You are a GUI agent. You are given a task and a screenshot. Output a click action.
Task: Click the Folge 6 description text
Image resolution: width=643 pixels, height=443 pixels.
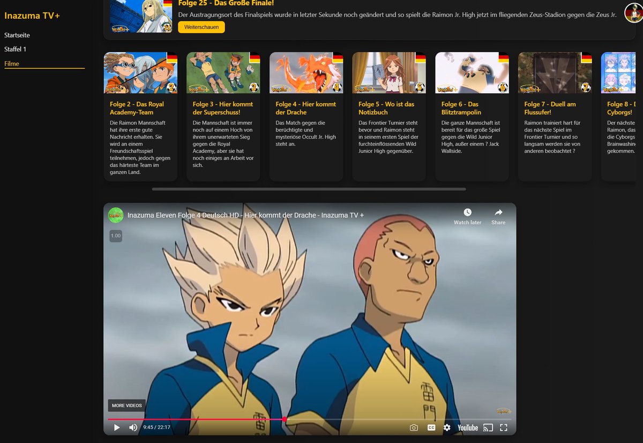(x=471, y=137)
